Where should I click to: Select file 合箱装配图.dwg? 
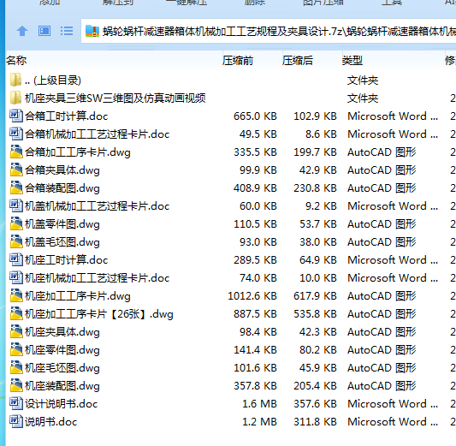(x=62, y=188)
